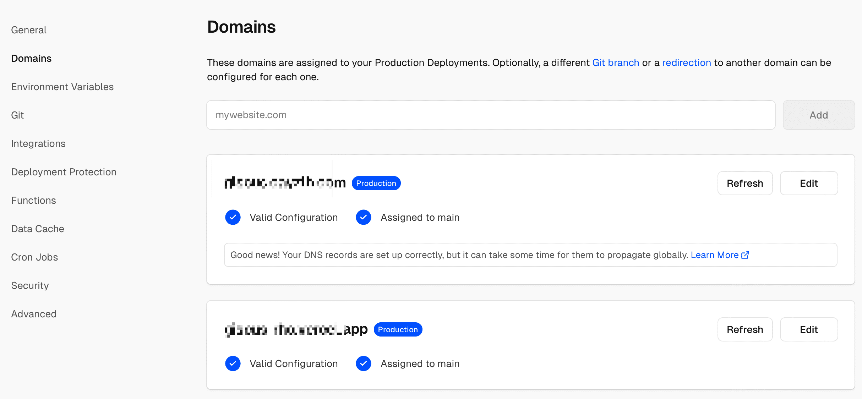Refresh the .com production domain

(x=745, y=183)
